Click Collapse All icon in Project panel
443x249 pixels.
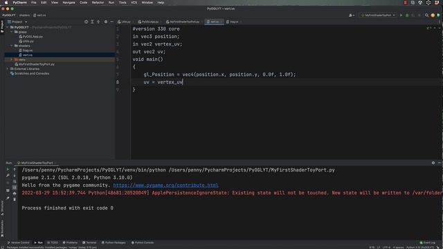click(98, 21)
